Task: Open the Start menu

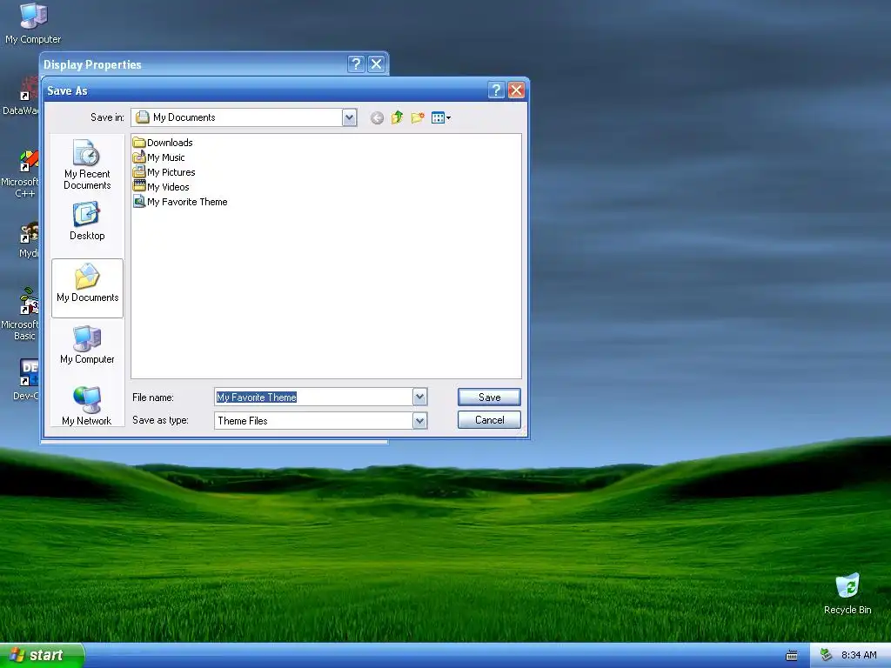Action: pos(42,655)
